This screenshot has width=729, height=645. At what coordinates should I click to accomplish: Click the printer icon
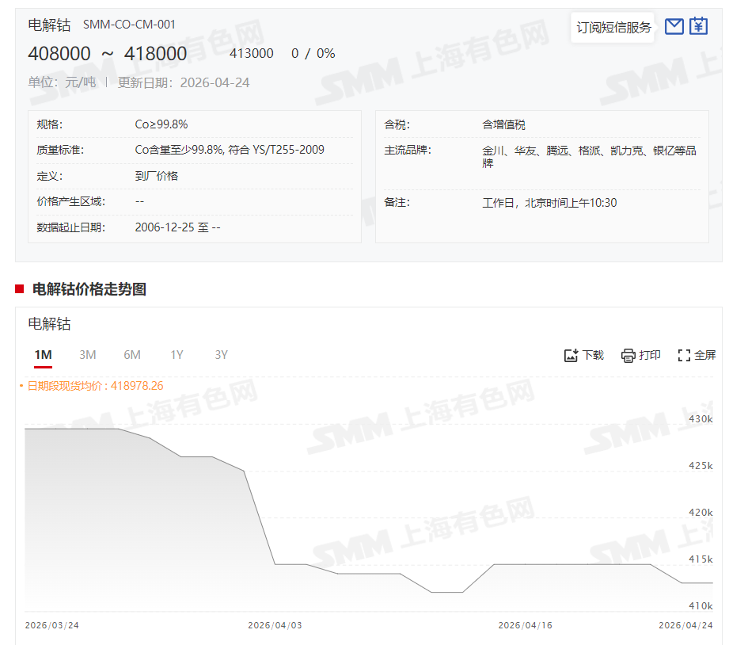tap(628, 356)
